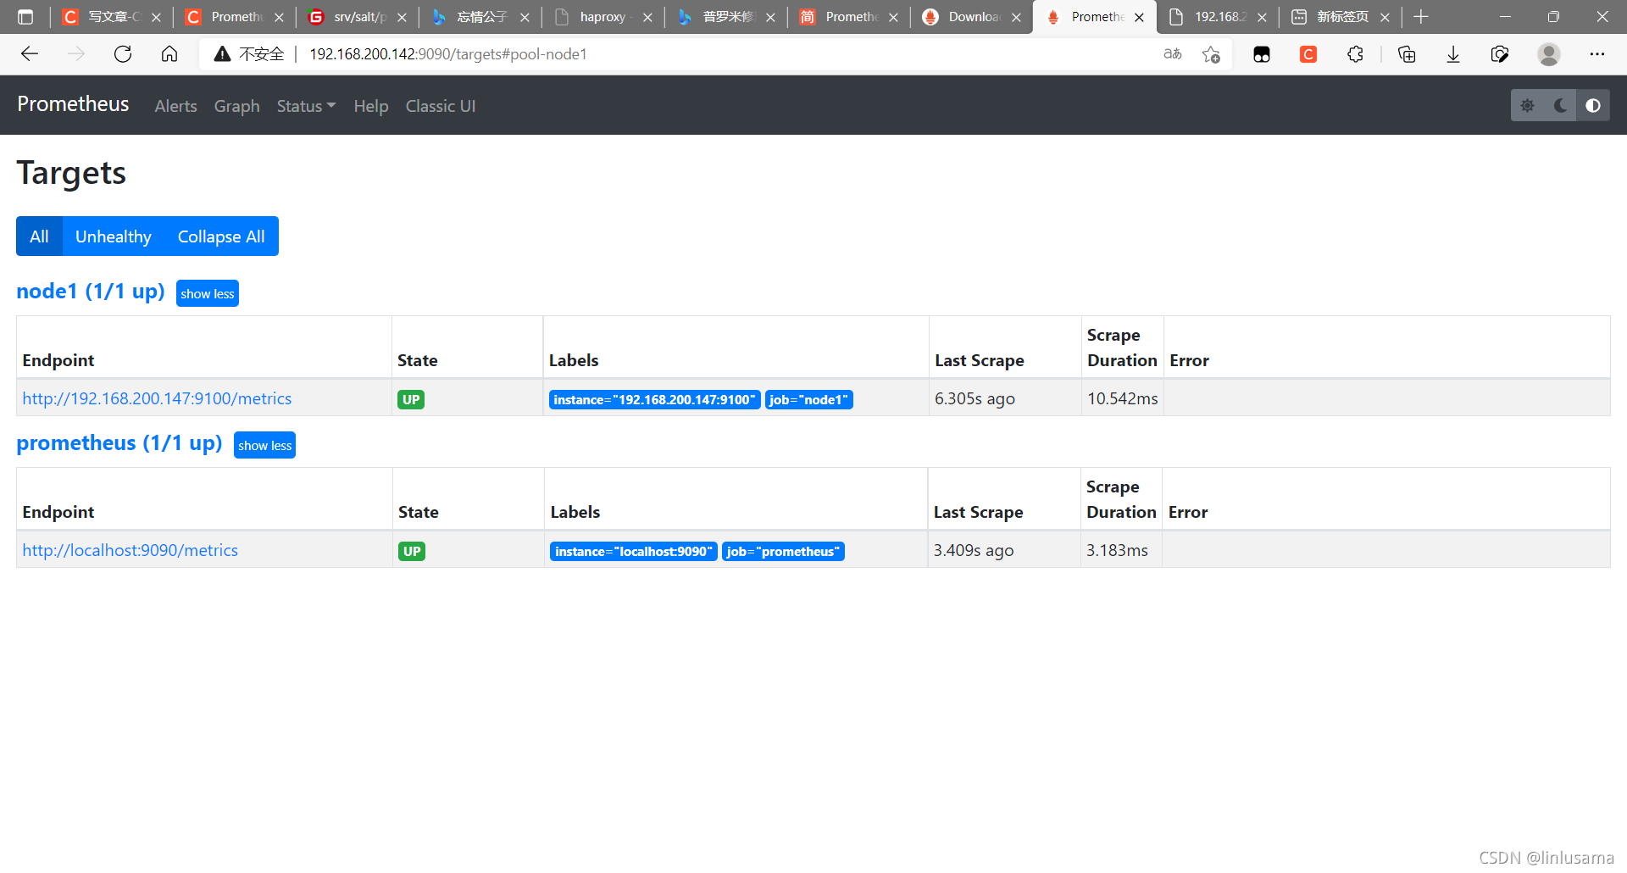
Task: Click the '3.183ms' scrape duration value
Action: 1117,550
